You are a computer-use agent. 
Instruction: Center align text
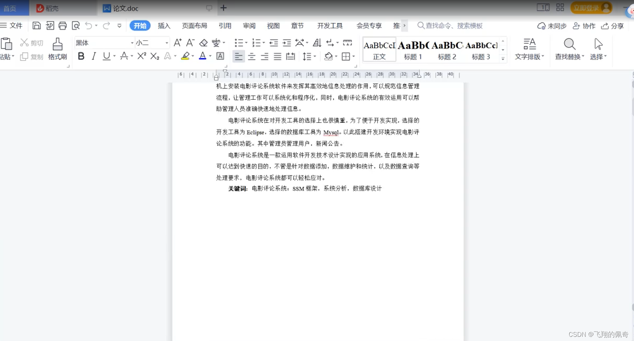251,56
